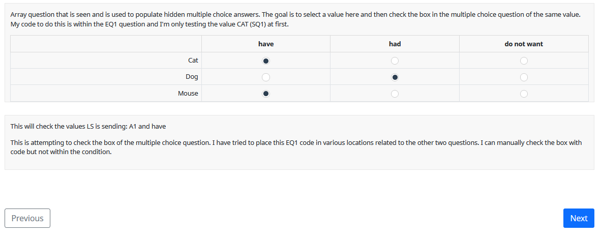Image resolution: width=601 pixels, height=238 pixels.
Task: Select 'had' radio for Dog
Action: pyautogui.click(x=395, y=77)
